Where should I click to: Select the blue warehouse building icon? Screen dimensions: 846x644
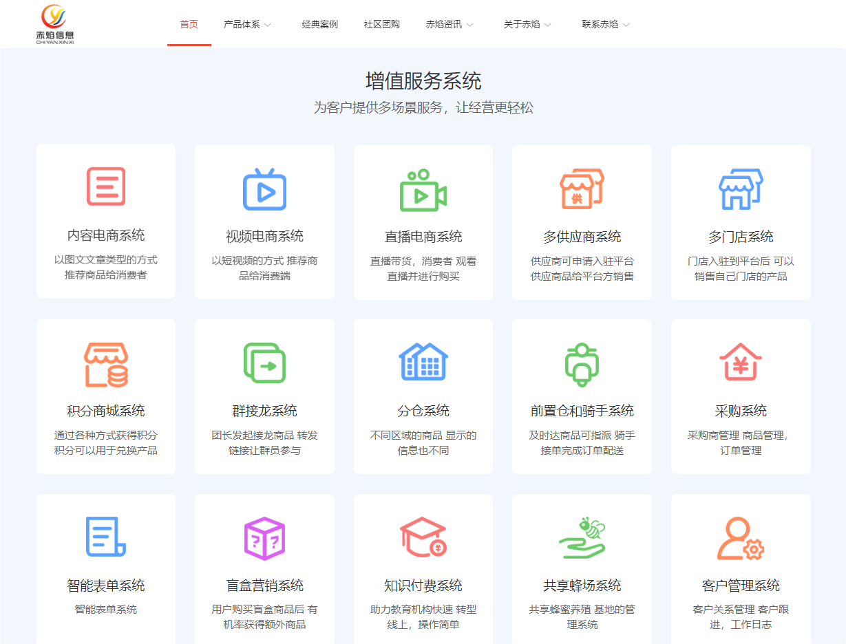click(423, 362)
